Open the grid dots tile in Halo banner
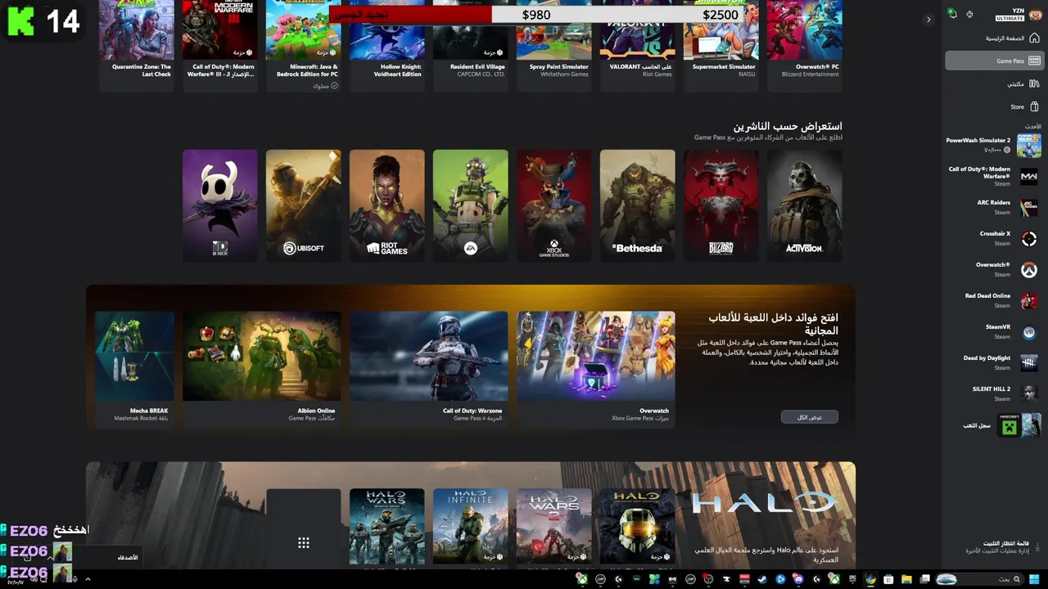1048x589 pixels. point(303,528)
